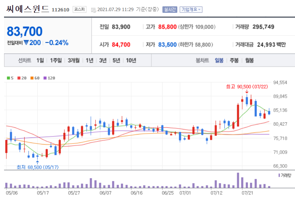The width and height of the screenshot is (295, 199).
Task: Switch to 주봉 weekly candle chart
Action: pos(234,61)
